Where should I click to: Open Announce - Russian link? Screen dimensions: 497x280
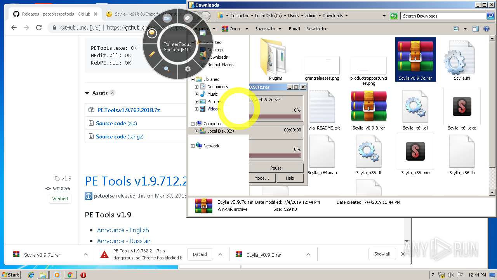(x=124, y=241)
